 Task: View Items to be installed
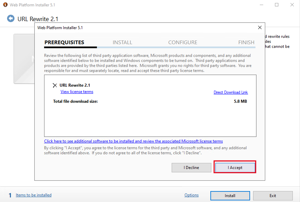pyautogui.click(x=34, y=195)
